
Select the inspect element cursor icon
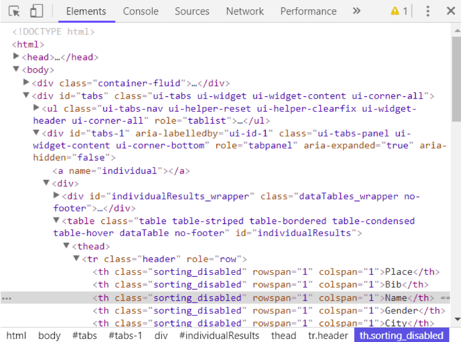14,10
